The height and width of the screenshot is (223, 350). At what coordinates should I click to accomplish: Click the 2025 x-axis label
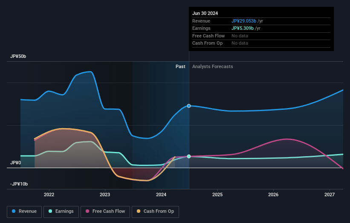(x=217, y=194)
